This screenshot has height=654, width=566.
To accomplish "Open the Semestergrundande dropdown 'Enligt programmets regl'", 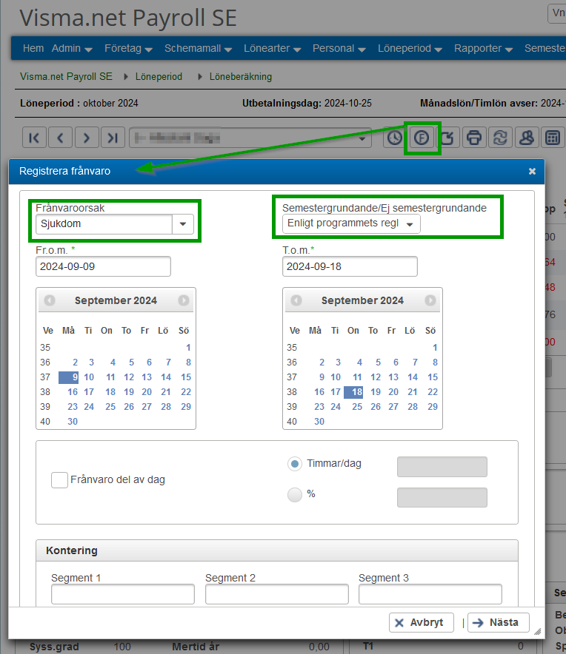I will 351,223.
